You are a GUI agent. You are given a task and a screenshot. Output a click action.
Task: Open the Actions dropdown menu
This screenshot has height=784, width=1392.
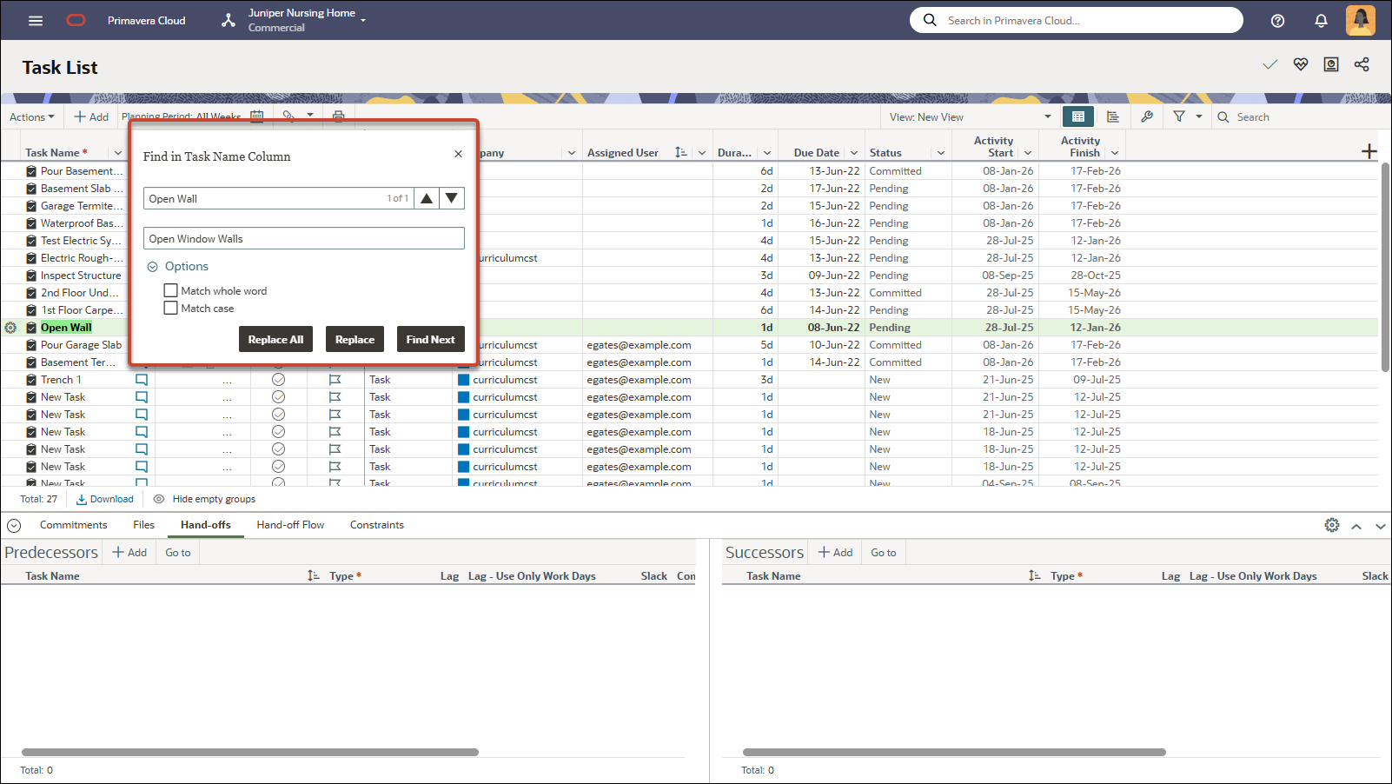pyautogui.click(x=32, y=116)
